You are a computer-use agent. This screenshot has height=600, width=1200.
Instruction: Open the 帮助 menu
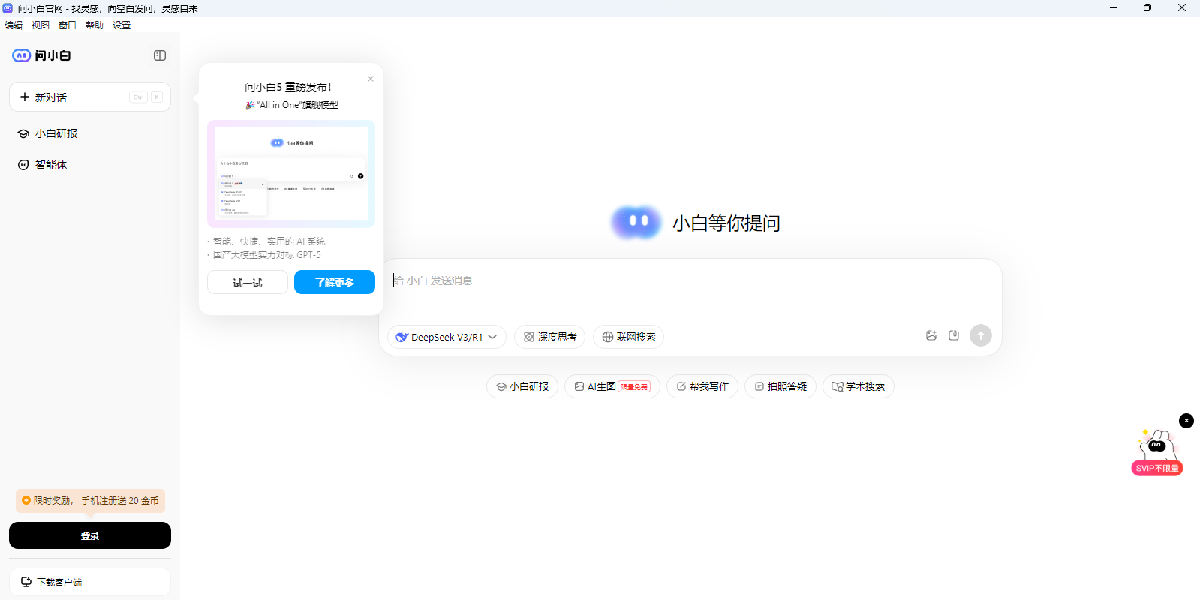coord(95,25)
